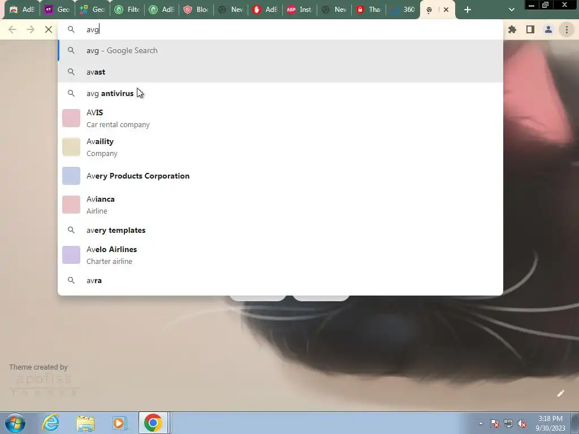Viewport: 579px width, 434px height.
Task: Customize page with the pencil icon
Action: [x=560, y=393]
